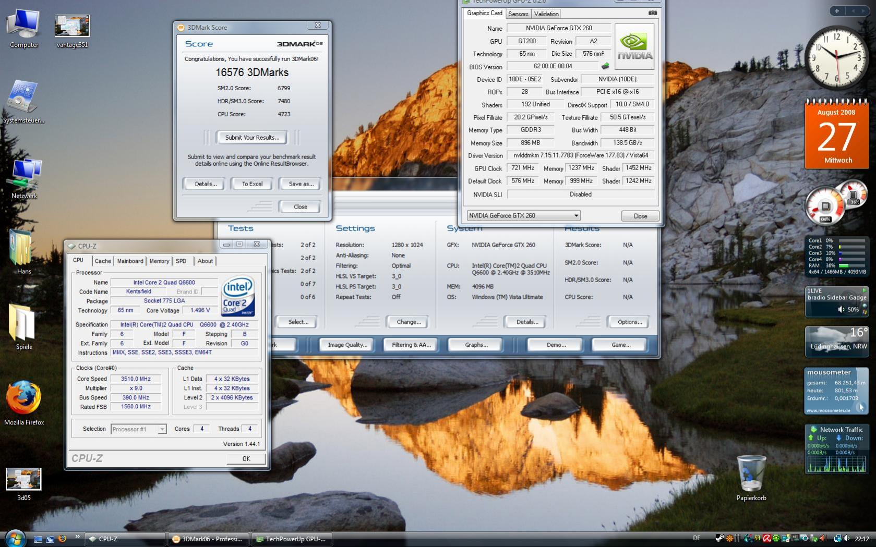The width and height of the screenshot is (876, 547).
Task: Switch to the Validation tab in GPU-Z
Action: click(546, 14)
